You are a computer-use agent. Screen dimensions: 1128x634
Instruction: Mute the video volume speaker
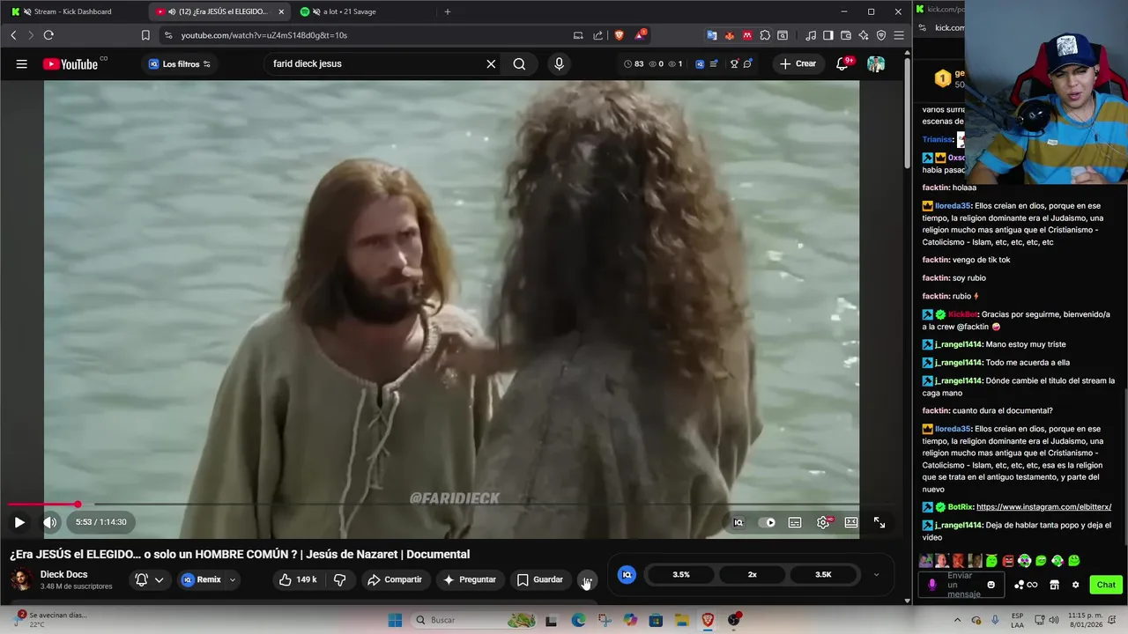pos(50,522)
